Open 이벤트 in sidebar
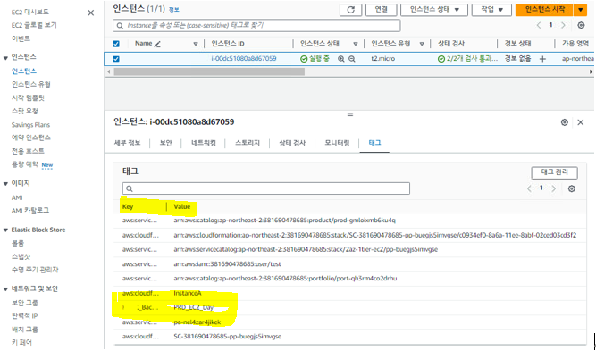 21,38
